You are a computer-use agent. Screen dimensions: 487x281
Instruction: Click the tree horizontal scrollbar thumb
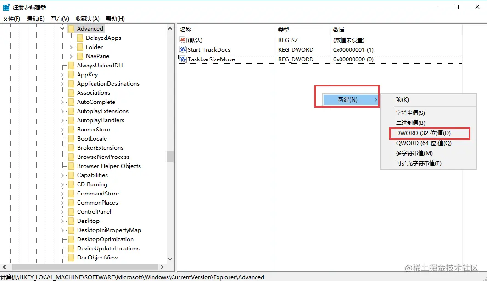coord(85,267)
